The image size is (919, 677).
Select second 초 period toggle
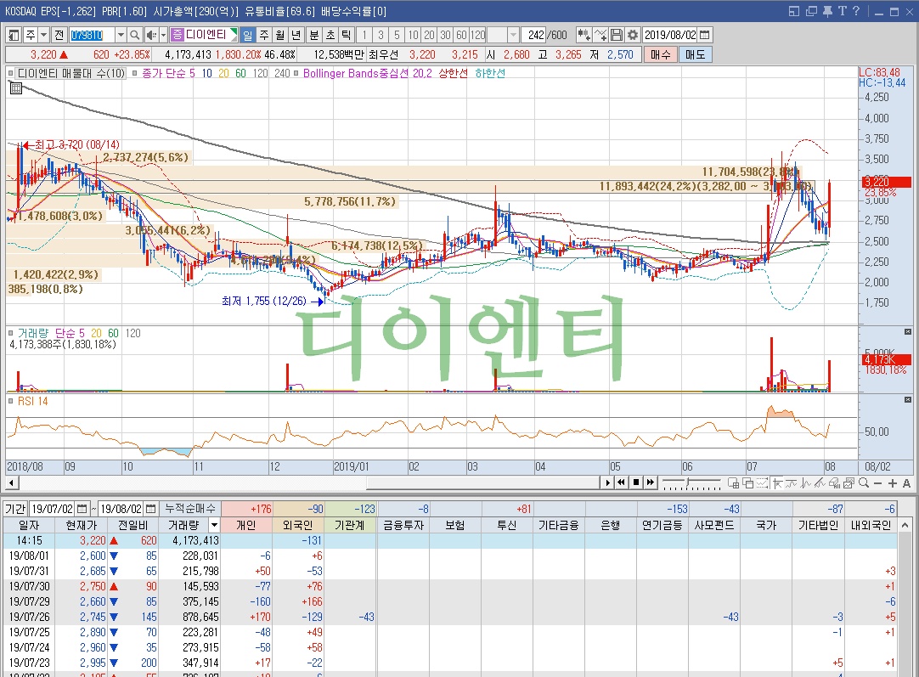[330, 35]
